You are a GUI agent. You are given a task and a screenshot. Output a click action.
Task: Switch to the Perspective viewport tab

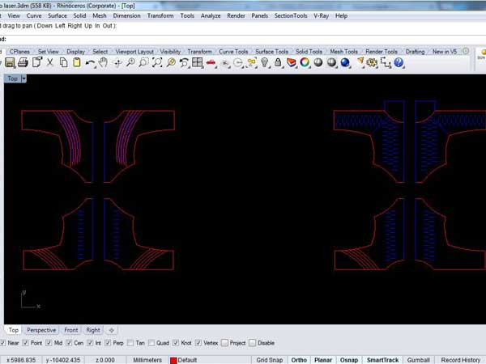(41, 330)
